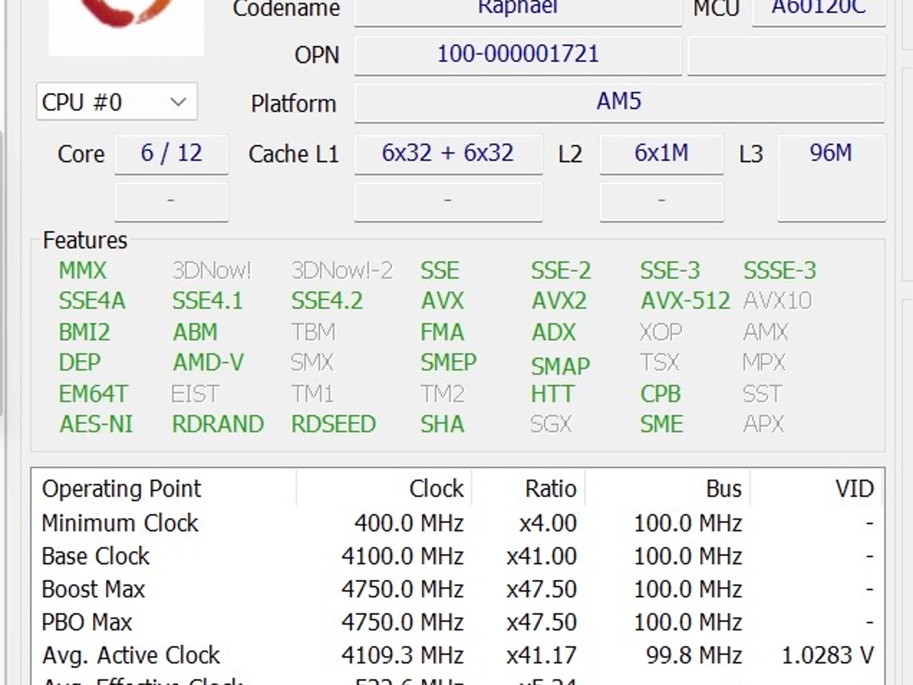This screenshot has width=913, height=685.
Task: Click the greyed EIST feature label
Action: coord(195,394)
